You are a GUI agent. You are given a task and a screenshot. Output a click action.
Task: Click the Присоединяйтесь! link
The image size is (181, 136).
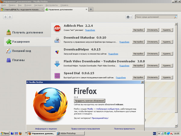[x=100, y=118]
